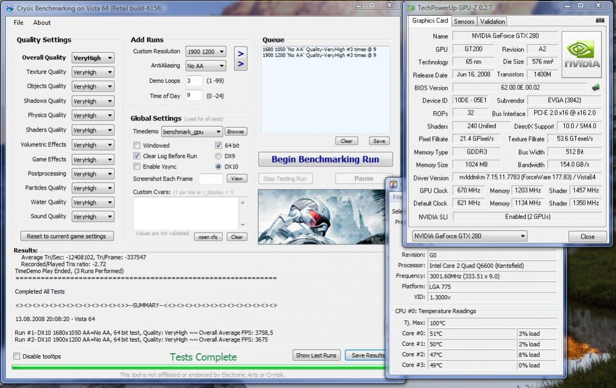The width and height of the screenshot is (616, 388).
Task: Click inside the Custom Cvars text box
Action: (186, 213)
